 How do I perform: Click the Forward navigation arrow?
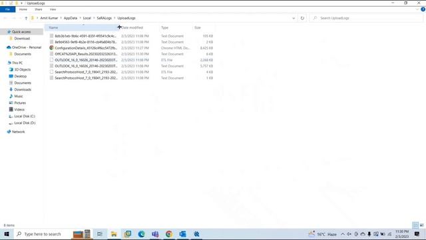13,18
